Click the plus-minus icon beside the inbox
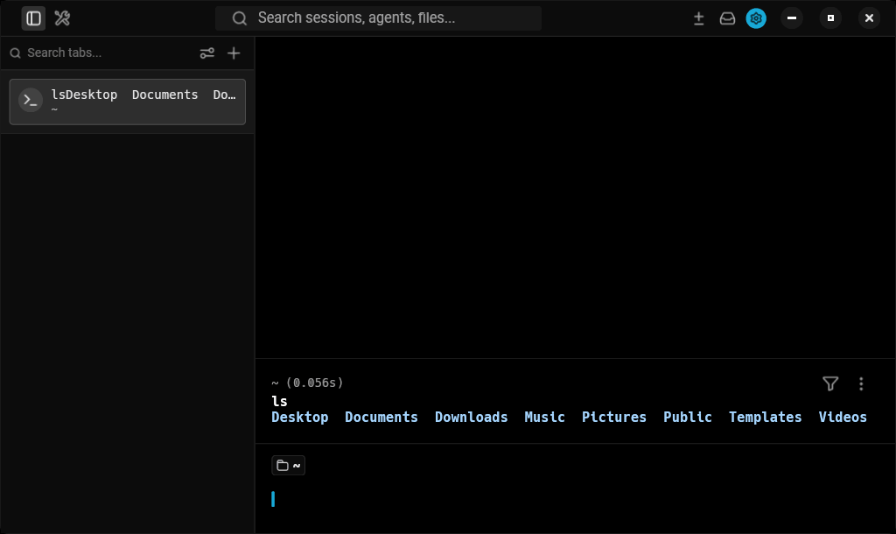 [x=698, y=18]
